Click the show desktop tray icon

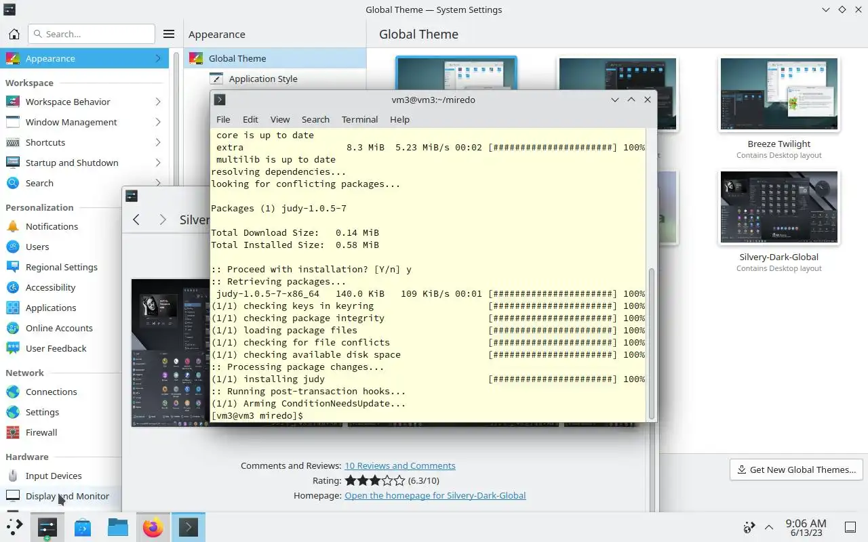pos(850,527)
